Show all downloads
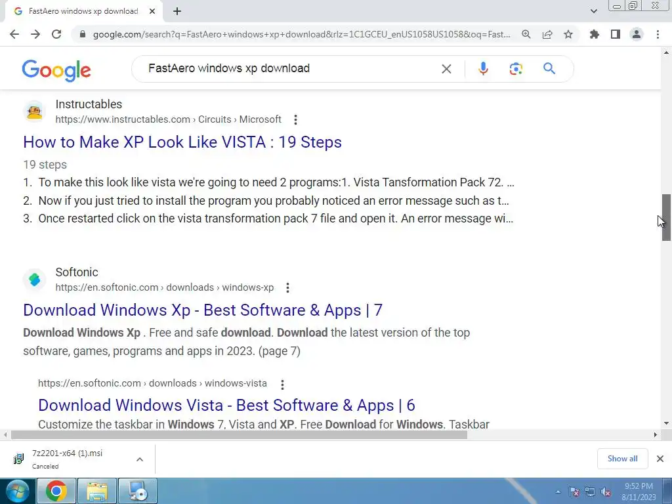 (x=622, y=459)
